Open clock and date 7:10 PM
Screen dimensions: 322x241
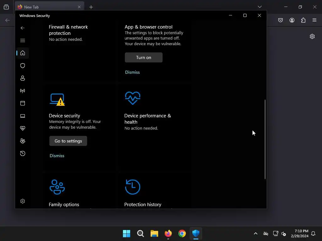pyautogui.click(x=300, y=233)
